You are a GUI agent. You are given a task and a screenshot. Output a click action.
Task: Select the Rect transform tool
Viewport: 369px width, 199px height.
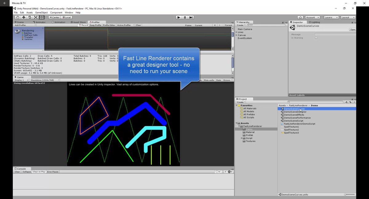click(x=42, y=17)
